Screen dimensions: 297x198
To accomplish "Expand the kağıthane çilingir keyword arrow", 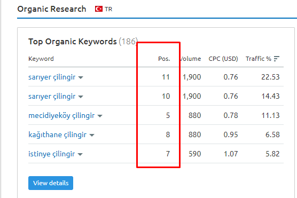I will pyautogui.click(x=92, y=135).
